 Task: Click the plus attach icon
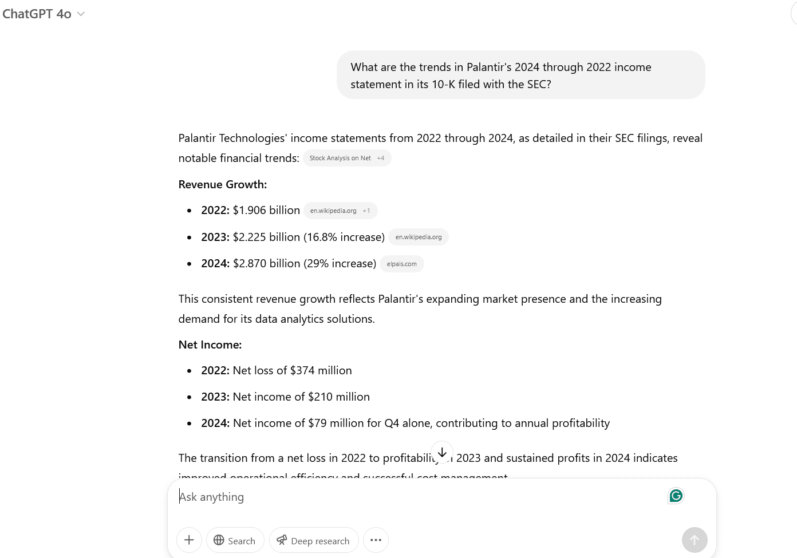[x=189, y=540]
